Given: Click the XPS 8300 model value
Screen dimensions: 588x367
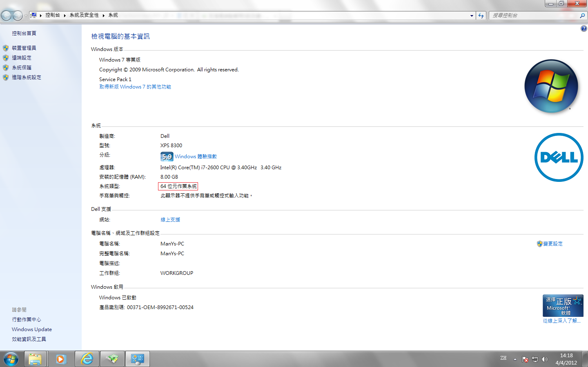Looking at the screenshot, I should (x=171, y=146).
